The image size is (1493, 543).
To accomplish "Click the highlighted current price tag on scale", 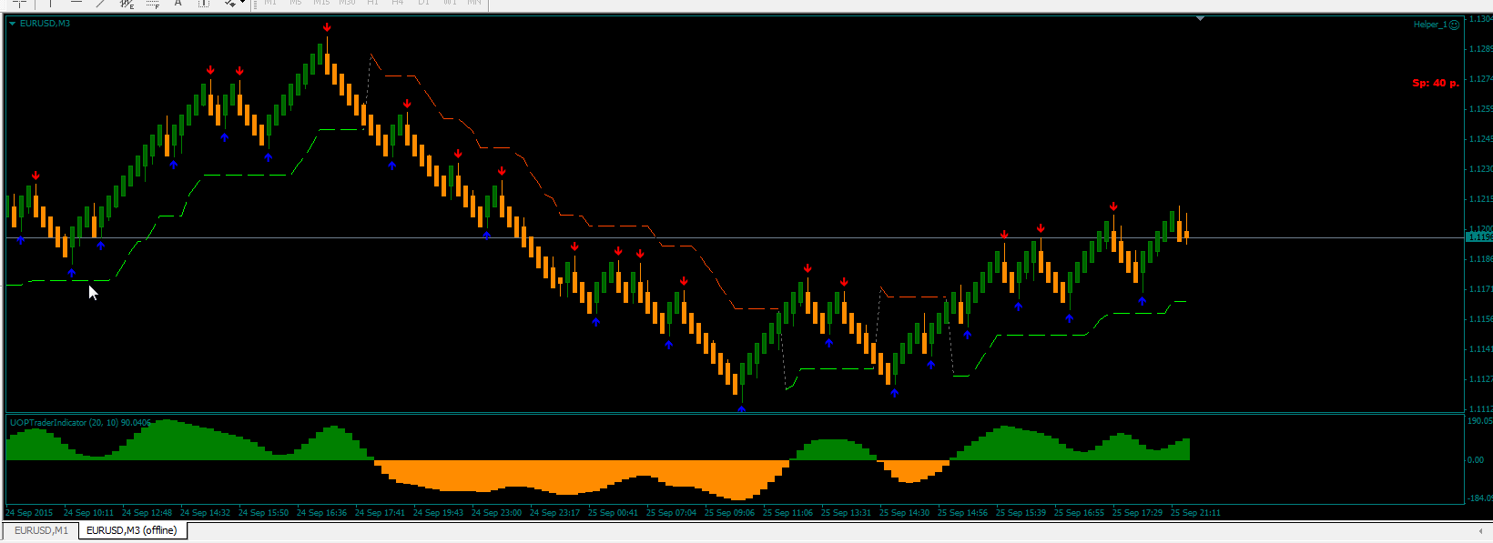I will (x=1479, y=237).
